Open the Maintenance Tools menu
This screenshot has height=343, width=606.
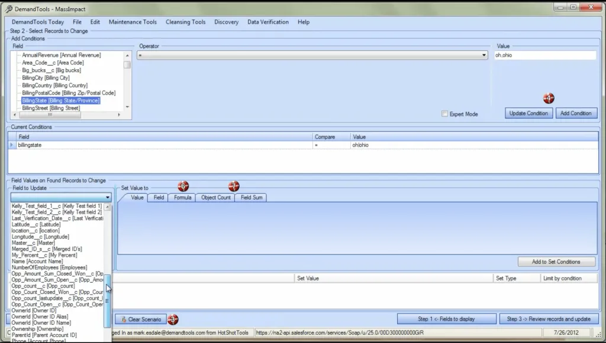[x=133, y=22]
